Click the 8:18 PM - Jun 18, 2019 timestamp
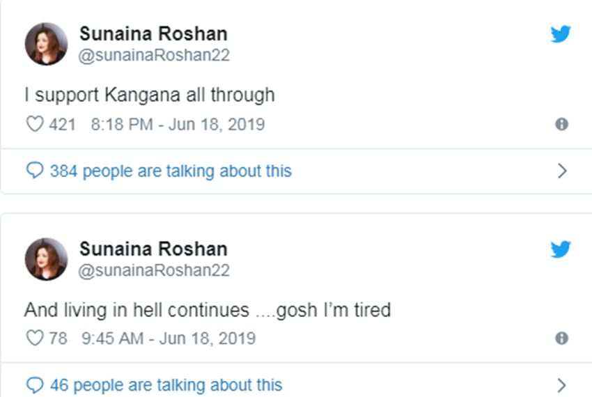The width and height of the screenshot is (592, 397). pyautogui.click(x=178, y=125)
